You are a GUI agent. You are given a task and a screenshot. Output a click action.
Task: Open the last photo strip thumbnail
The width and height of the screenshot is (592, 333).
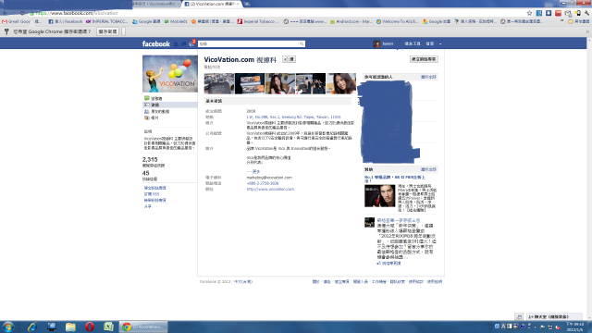[341, 83]
